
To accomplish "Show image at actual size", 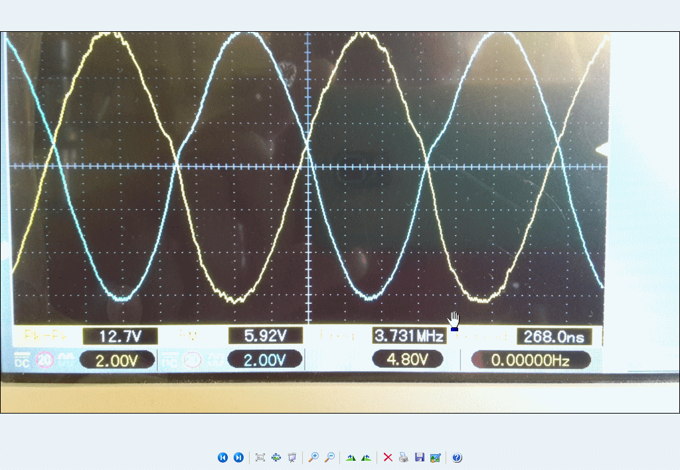I will point(276,457).
